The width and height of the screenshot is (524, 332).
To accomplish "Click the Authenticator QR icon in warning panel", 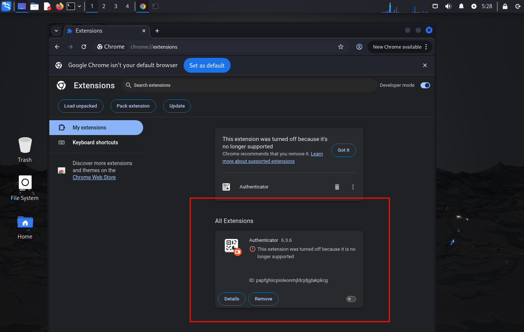I will point(226,187).
